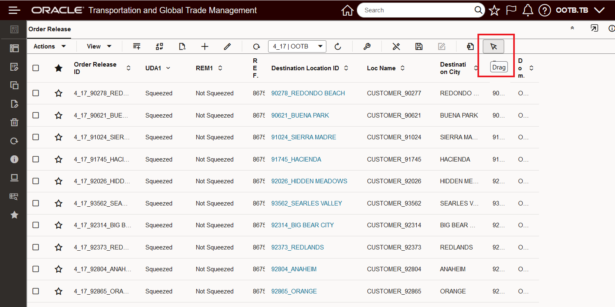Open the flag icon in the header

pyautogui.click(x=511, y=10)
